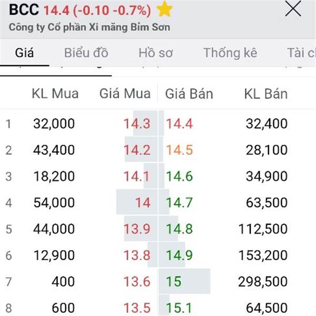
Task: Choose green ask price 14.8
Action: pos(180,229)
